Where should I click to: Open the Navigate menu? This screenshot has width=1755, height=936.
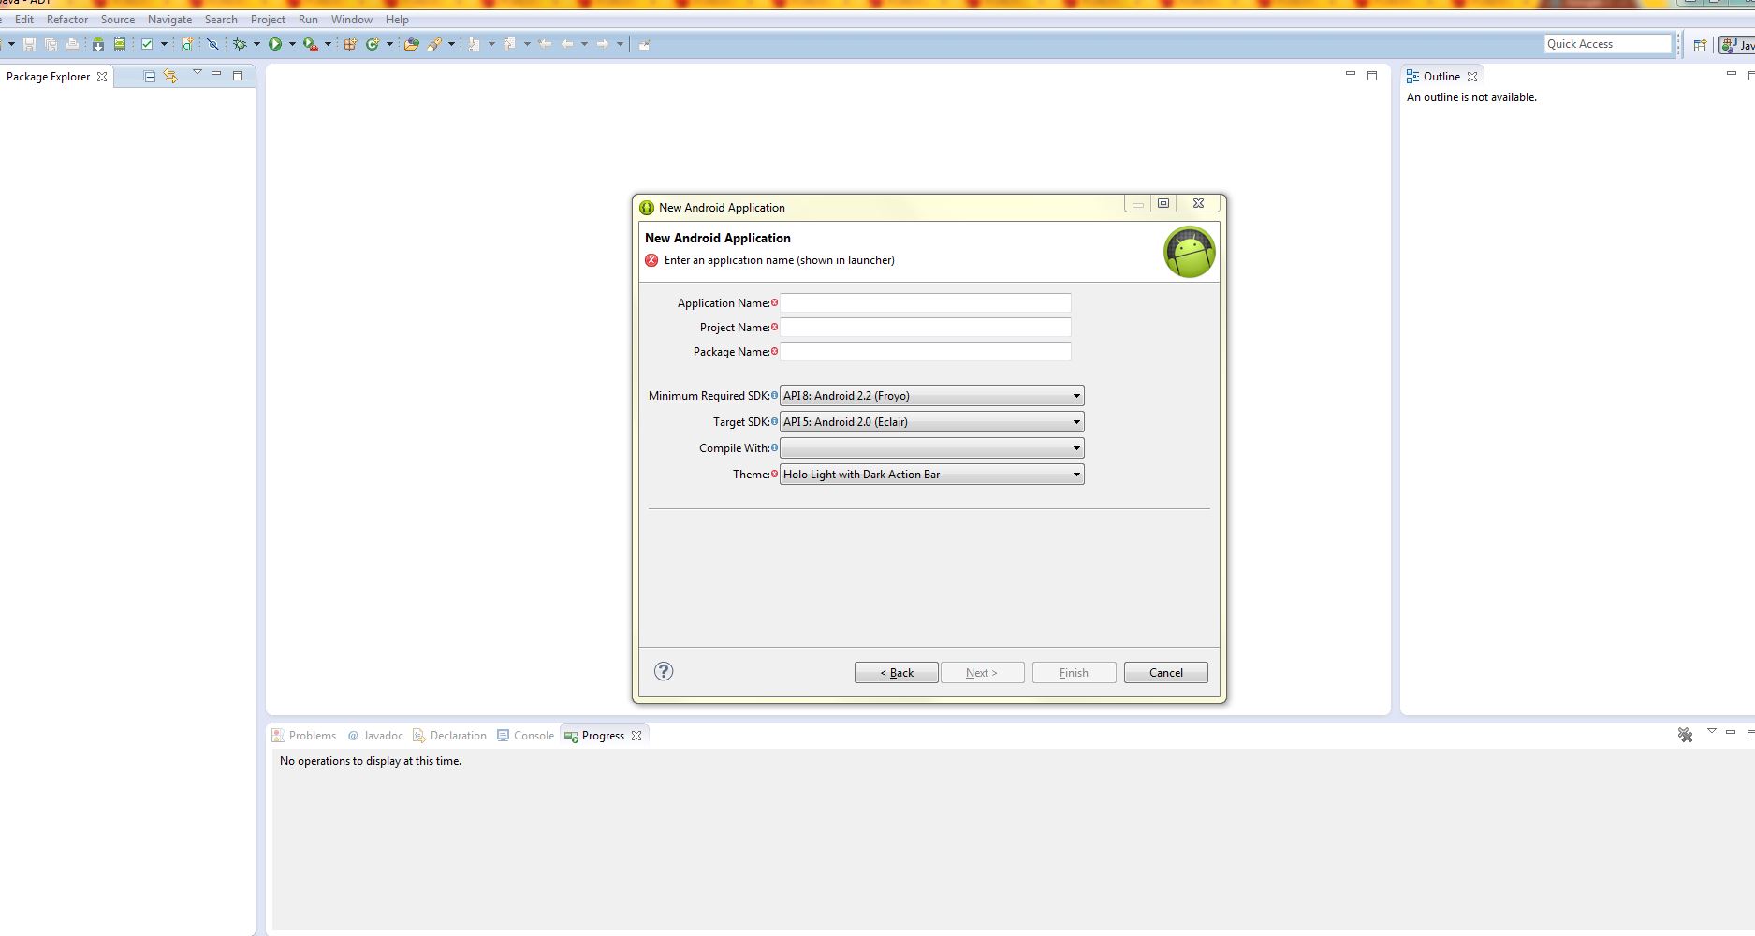pos(169,19)
